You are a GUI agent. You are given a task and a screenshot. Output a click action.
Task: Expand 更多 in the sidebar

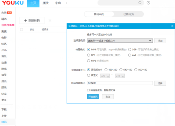[4, 100]
